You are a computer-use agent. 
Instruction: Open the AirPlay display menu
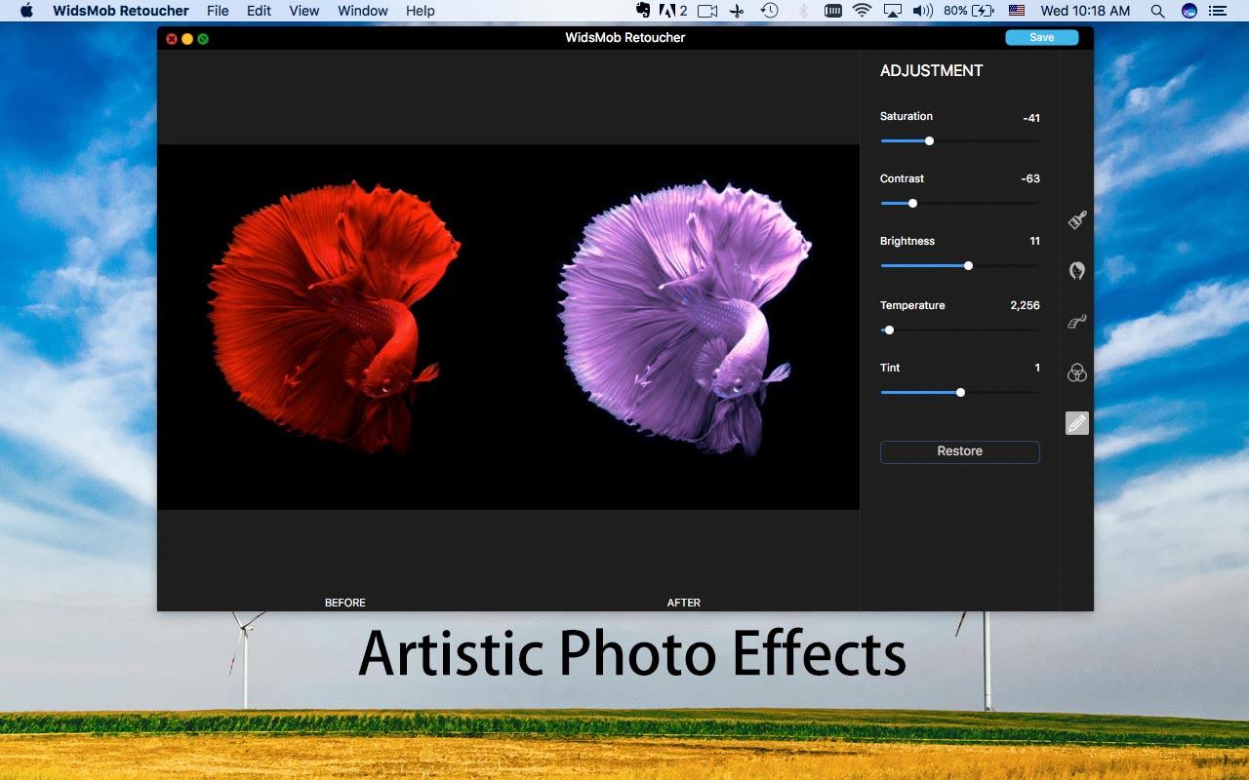click(x=892, y=11)
